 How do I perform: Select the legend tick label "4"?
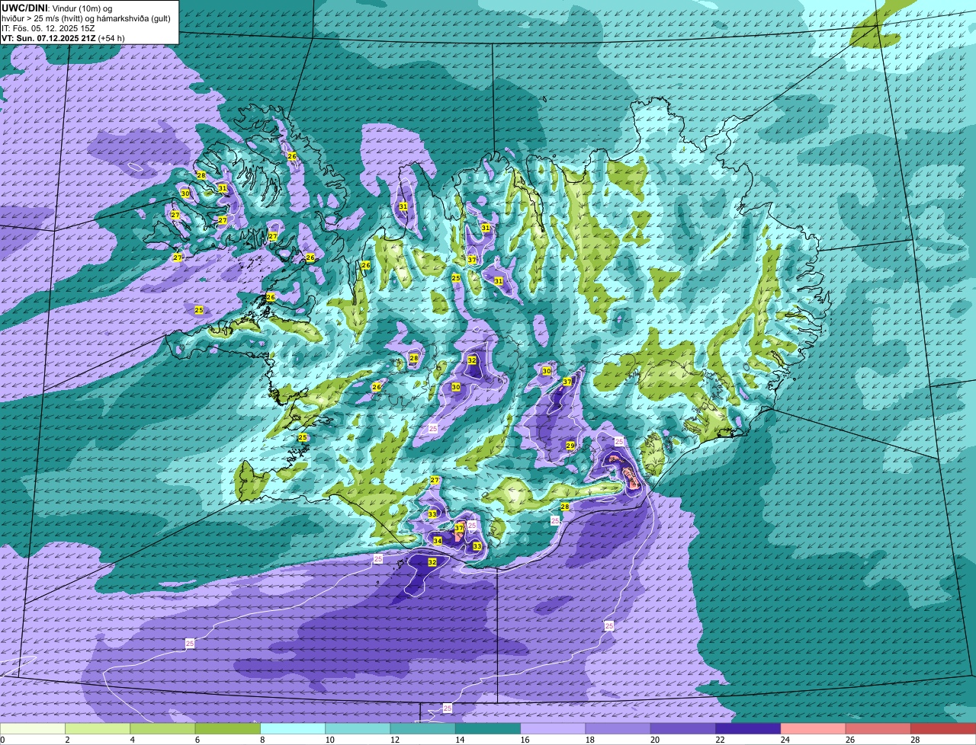(x=132, y=740)
